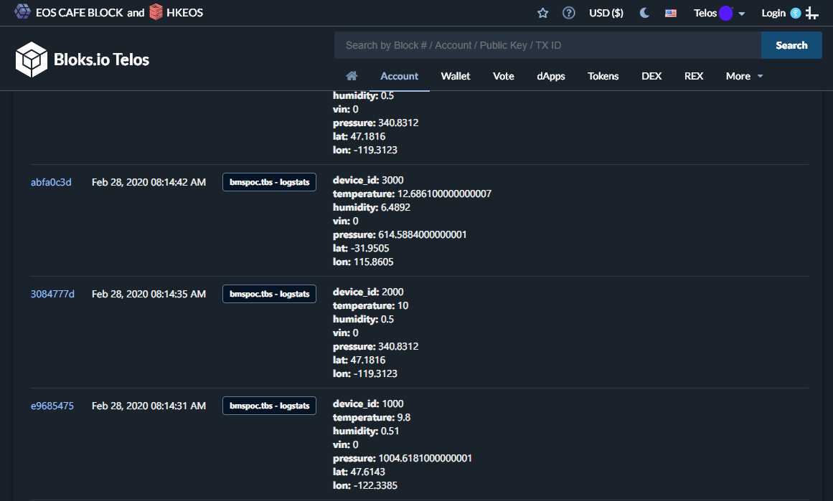Focus the block/account search field
833x501 pixels.
pos(547,45)
